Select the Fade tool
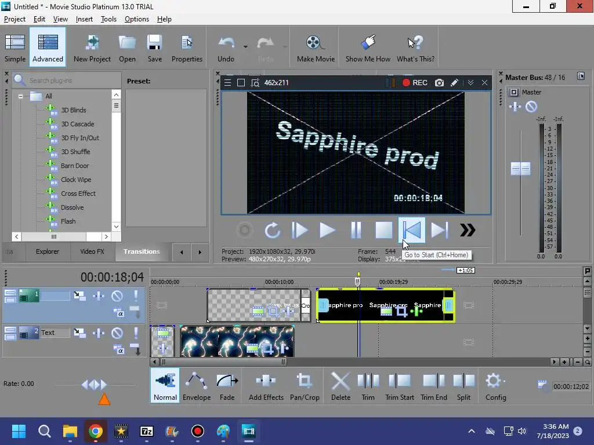 click(x=227, y=385)
